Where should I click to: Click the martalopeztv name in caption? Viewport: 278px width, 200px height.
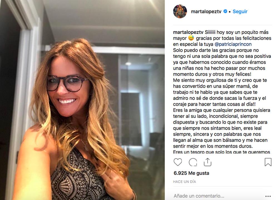(188, 32)
